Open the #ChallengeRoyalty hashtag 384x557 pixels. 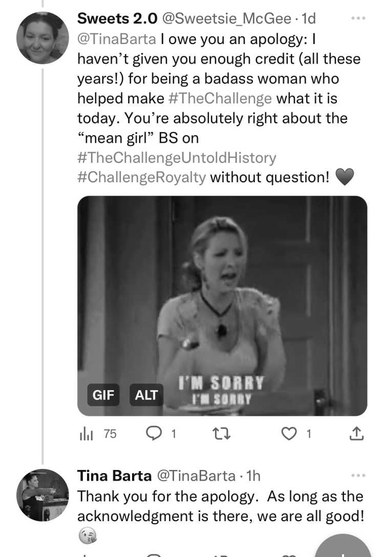tap(142, 177)
